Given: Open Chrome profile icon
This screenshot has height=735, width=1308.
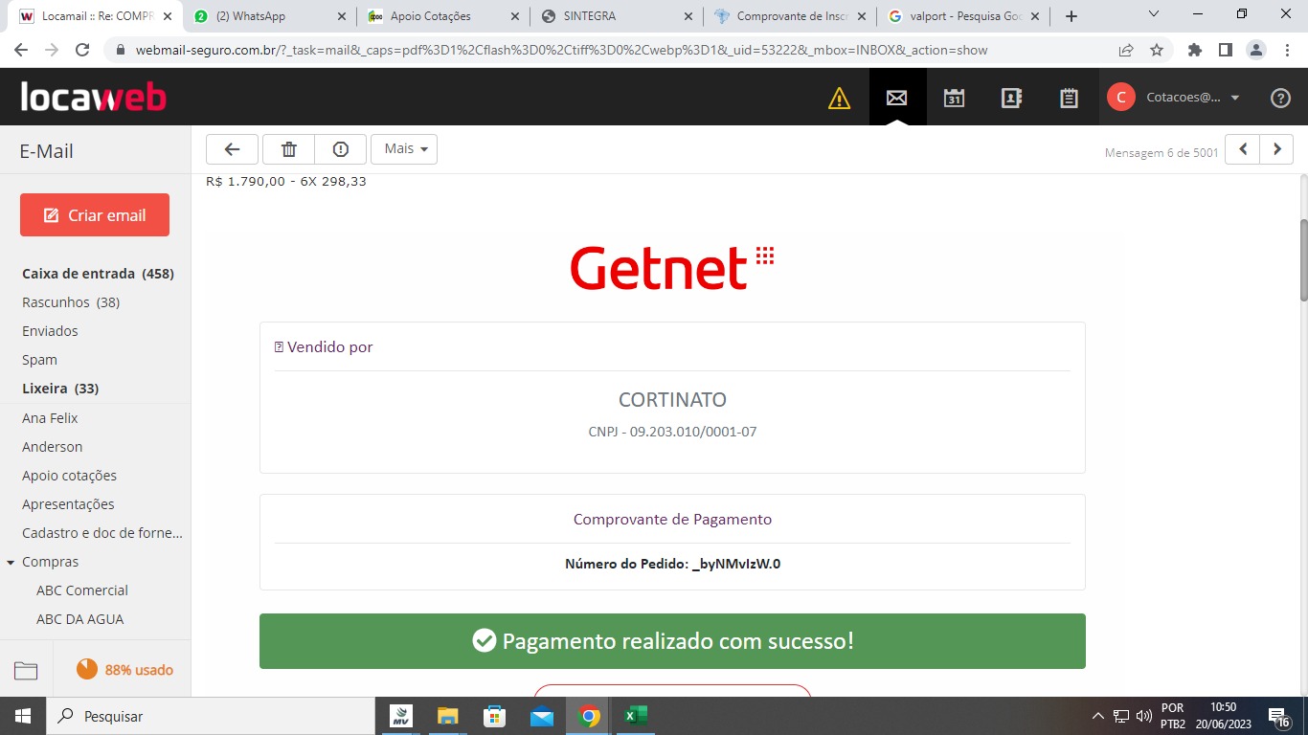Looking at the screenshot, I should pyautogui.click(x=1256, y=50).
